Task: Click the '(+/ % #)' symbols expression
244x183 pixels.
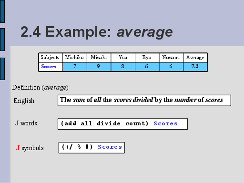Action: tap(77, 147)
